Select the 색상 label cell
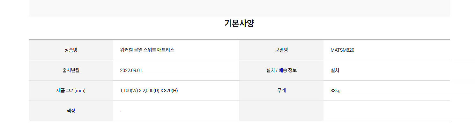Image resolution: width=475 pixels, height=127 pixels. [71, 111]
